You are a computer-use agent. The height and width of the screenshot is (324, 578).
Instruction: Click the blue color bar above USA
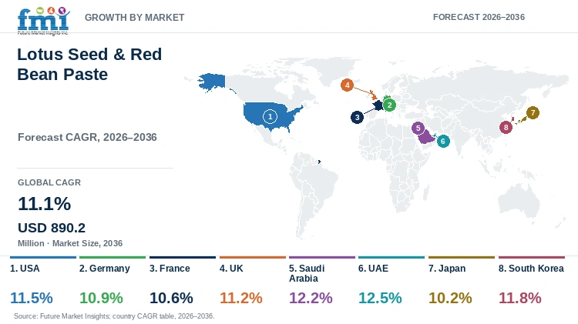(x=43, y=257)
